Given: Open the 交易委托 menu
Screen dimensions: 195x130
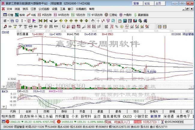Looking at the screenshot, I should coord(81,9).
